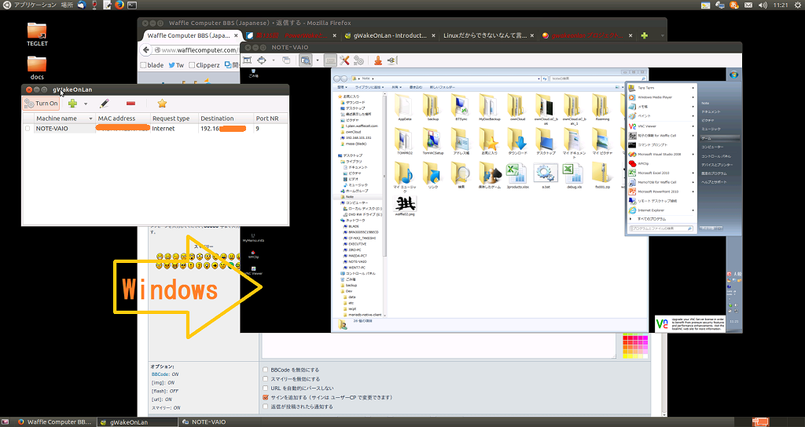This screenshot has width=805, height=427.
Task: Launch Firefox from the top panel
Action: point(119,5)
